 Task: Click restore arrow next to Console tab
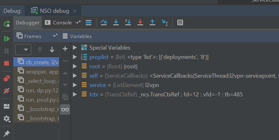pyautogui.click(x=78, y=22)
